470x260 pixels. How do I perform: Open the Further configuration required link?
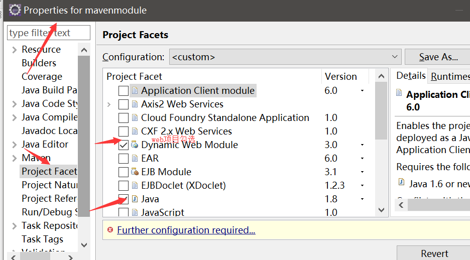point(186,230)
